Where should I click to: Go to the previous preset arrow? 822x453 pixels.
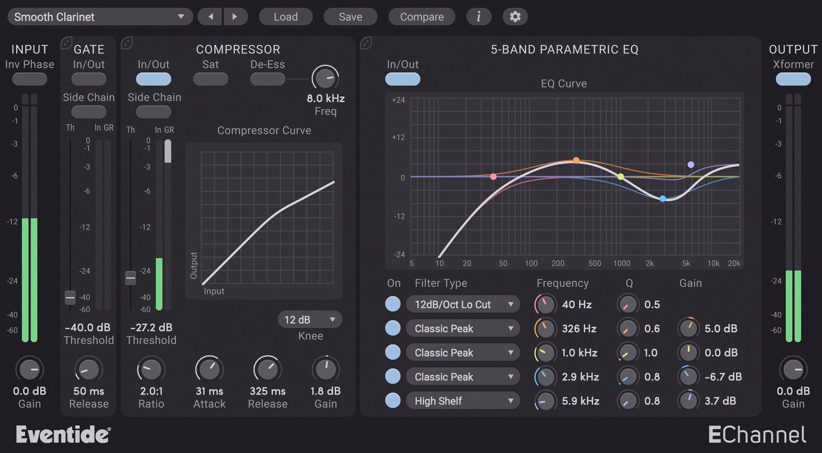(211, 17)
